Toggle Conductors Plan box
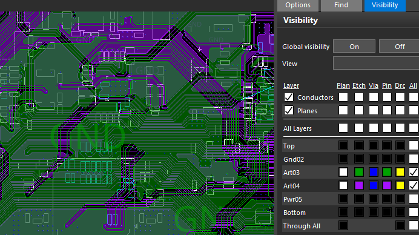 click(343, 97)
